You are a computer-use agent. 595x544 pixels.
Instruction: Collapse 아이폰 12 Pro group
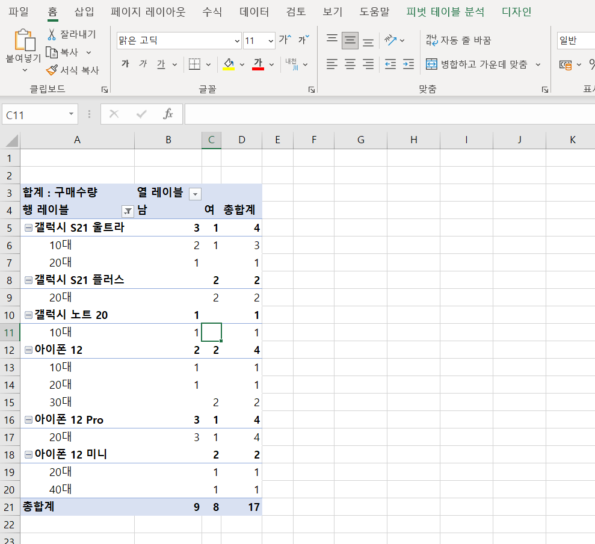tap(28, 420)
